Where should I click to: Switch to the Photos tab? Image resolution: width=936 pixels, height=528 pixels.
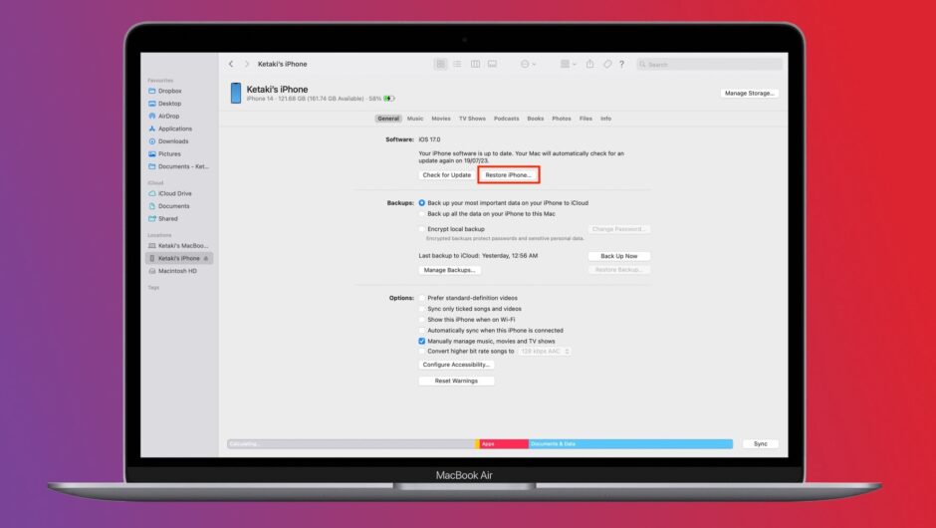[x=562, y=119]
